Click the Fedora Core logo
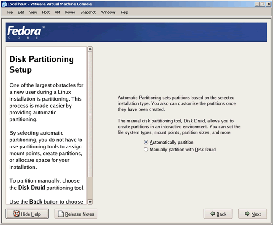 pyautogui.click(x=26, y=32)
